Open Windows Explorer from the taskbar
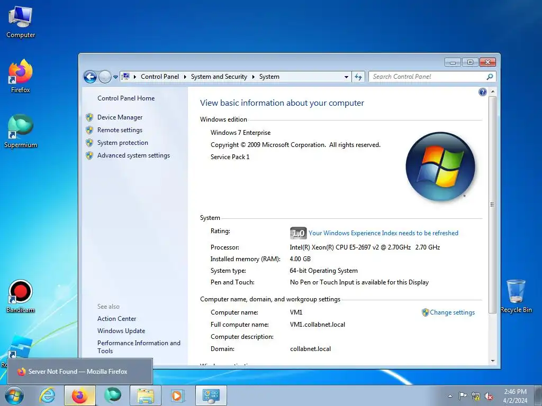The image size is (542, 406). [x=146, y=395]
